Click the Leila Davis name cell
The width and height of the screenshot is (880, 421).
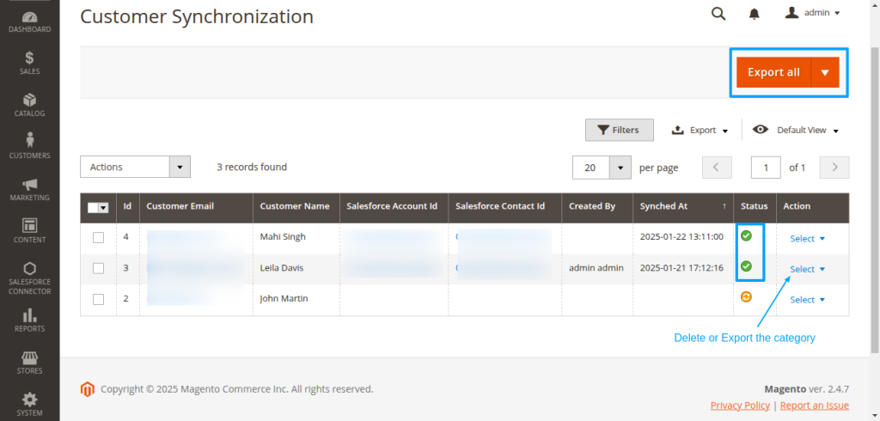(x=296, y=268)
